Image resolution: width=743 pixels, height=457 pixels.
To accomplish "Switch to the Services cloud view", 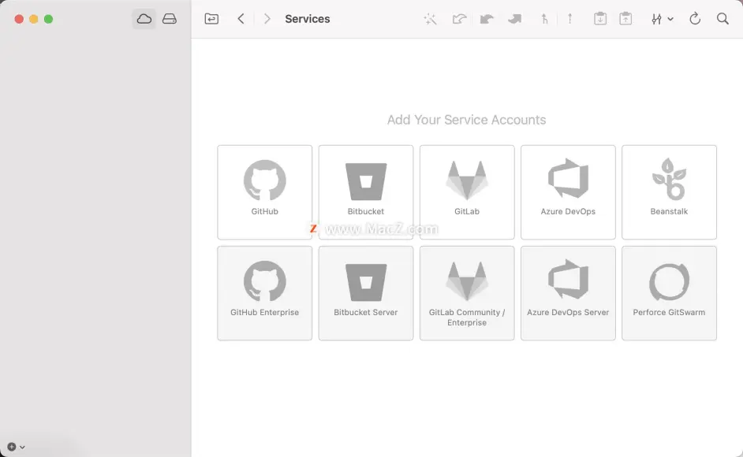I will pos(144,19).
